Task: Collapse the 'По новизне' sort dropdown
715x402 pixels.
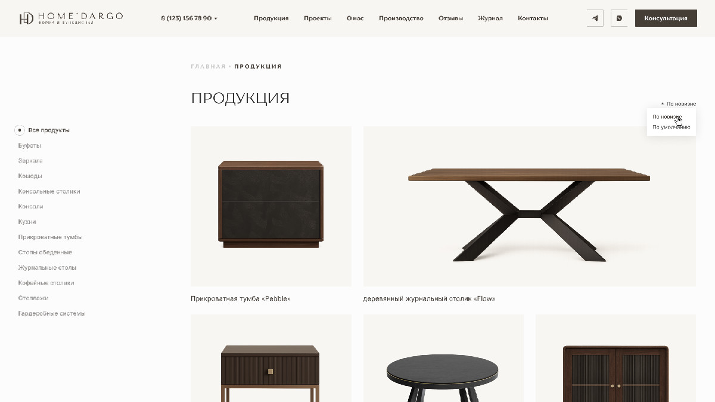Action: tap(678, 104)
